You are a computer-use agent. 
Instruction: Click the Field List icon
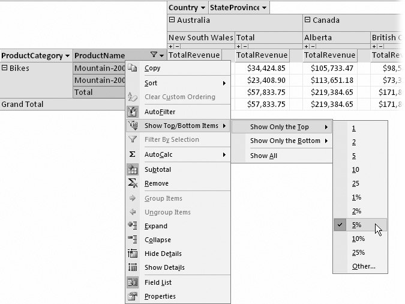[133, 282]
